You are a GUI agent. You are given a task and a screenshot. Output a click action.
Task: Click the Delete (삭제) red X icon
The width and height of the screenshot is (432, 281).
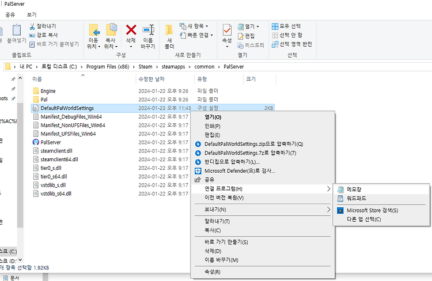click(x=131, y=30)
